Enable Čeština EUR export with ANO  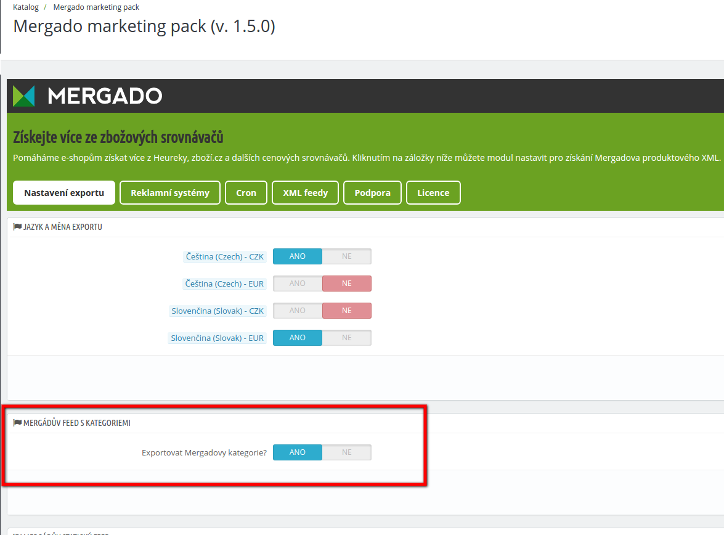pos(298,284)
